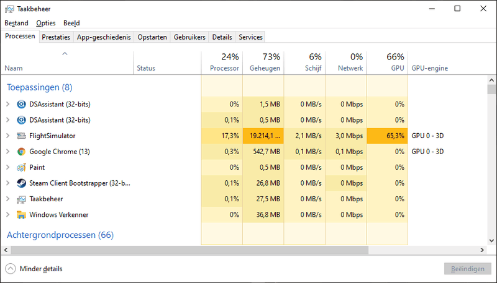497x283 pixels.
Task: Minimize the Taakbeheer window
Action: [432, 9]
